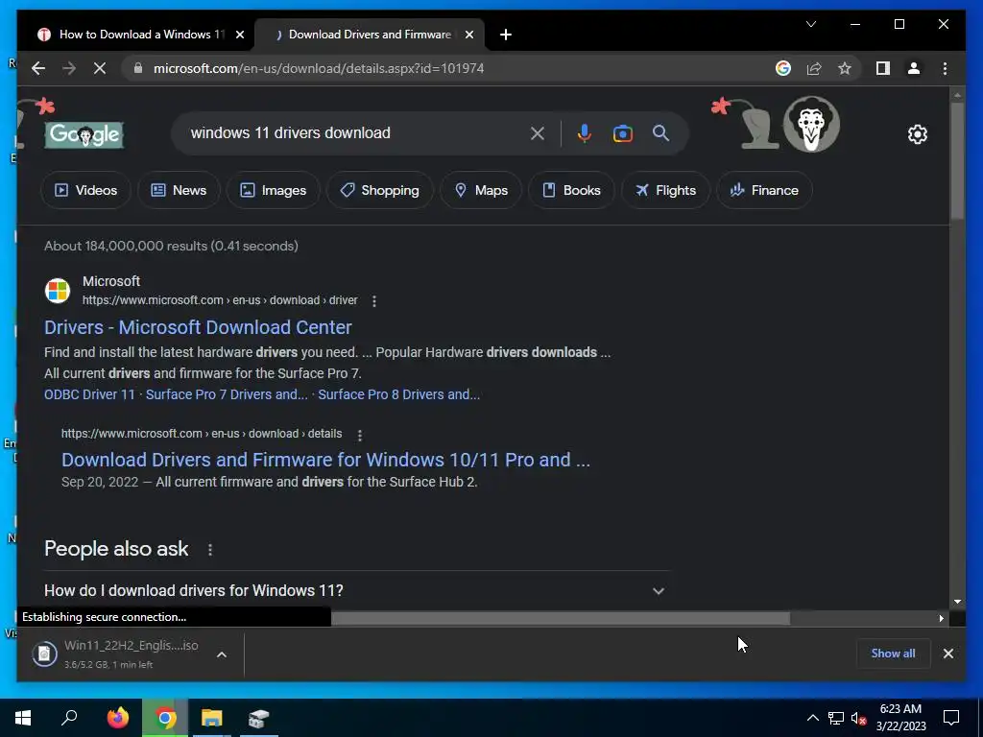Go back to the previous page
This screenshot has width=983, height=737.
point(38,68)
